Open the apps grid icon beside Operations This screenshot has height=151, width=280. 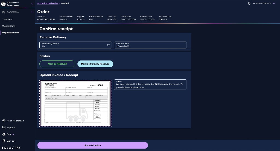coord(32,12)
